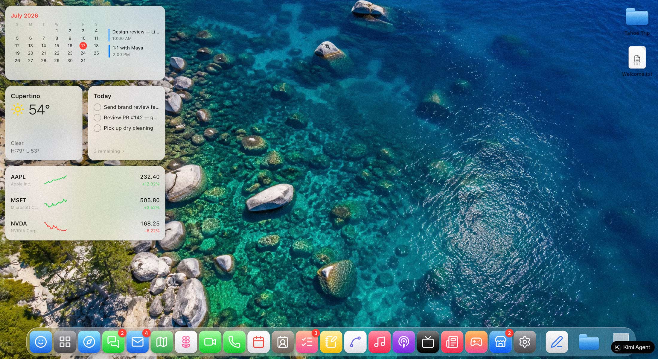Image resolution: width=658 pixels, height=359 pixels.
Task: Select date 29 in July calendar
Action: 57,61
